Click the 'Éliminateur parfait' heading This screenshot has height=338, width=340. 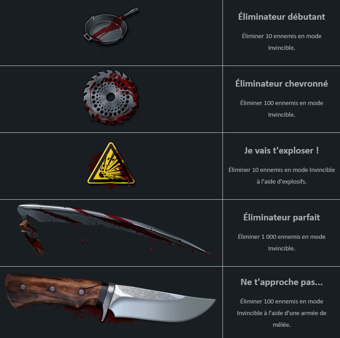tap(281, 217)
